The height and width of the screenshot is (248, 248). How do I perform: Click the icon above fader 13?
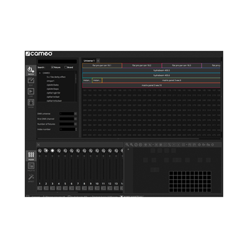[x=116, y=151]
